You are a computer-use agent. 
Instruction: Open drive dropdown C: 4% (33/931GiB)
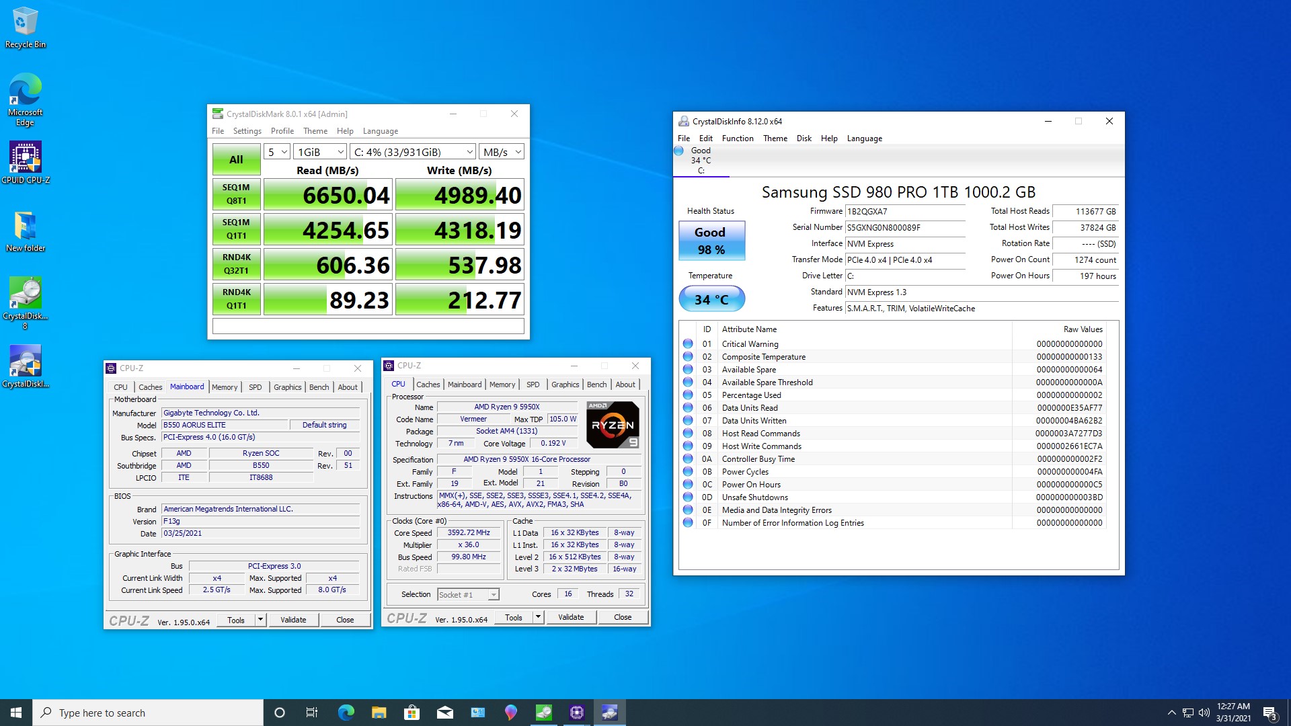point(413,153)
